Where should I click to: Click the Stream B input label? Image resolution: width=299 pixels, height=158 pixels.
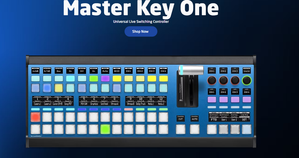tap(131, 104)
